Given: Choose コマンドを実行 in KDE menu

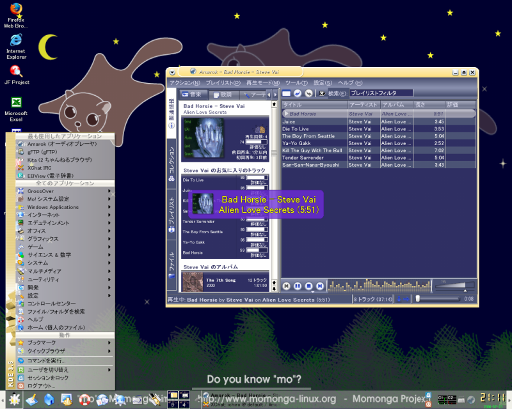Looking at the screenshot, I should (65, 360).
